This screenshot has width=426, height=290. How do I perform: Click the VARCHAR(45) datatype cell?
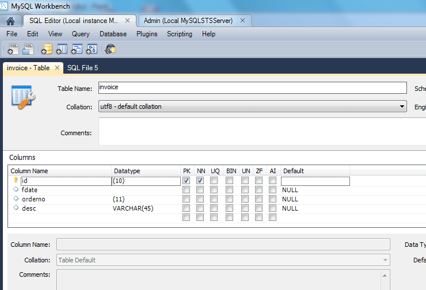click(x=146, y=208)
